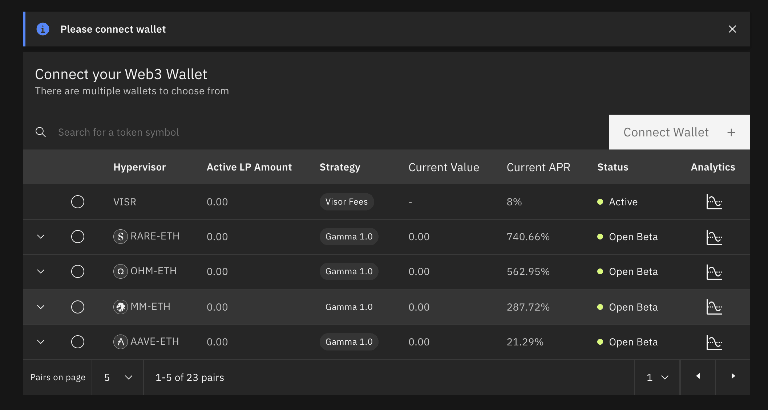Open the pairs-per-page dropdown showing 5
The width and height of the screenshot is (768, 410).
118,377
